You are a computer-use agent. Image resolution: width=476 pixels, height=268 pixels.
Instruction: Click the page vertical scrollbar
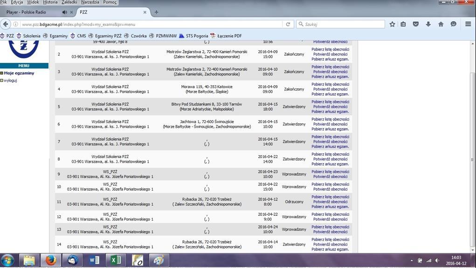pos(472,159)
